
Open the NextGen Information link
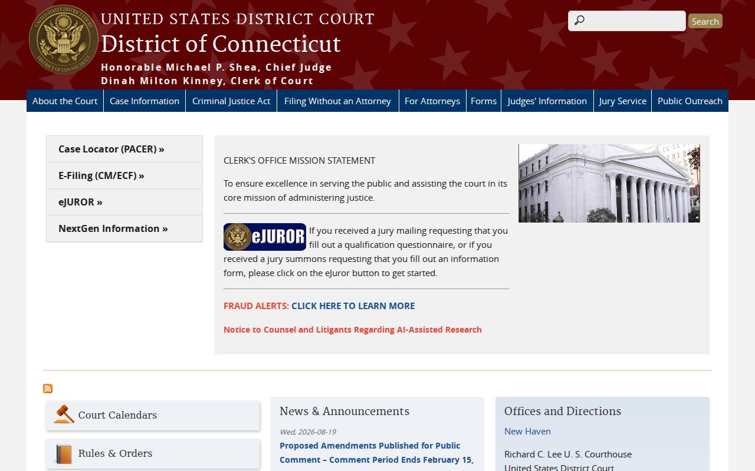pyautogui.click(x=124, y=228)
